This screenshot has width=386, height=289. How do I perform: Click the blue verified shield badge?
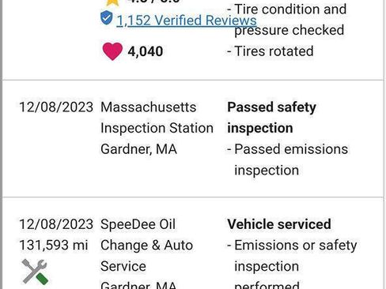pos(107,18)
